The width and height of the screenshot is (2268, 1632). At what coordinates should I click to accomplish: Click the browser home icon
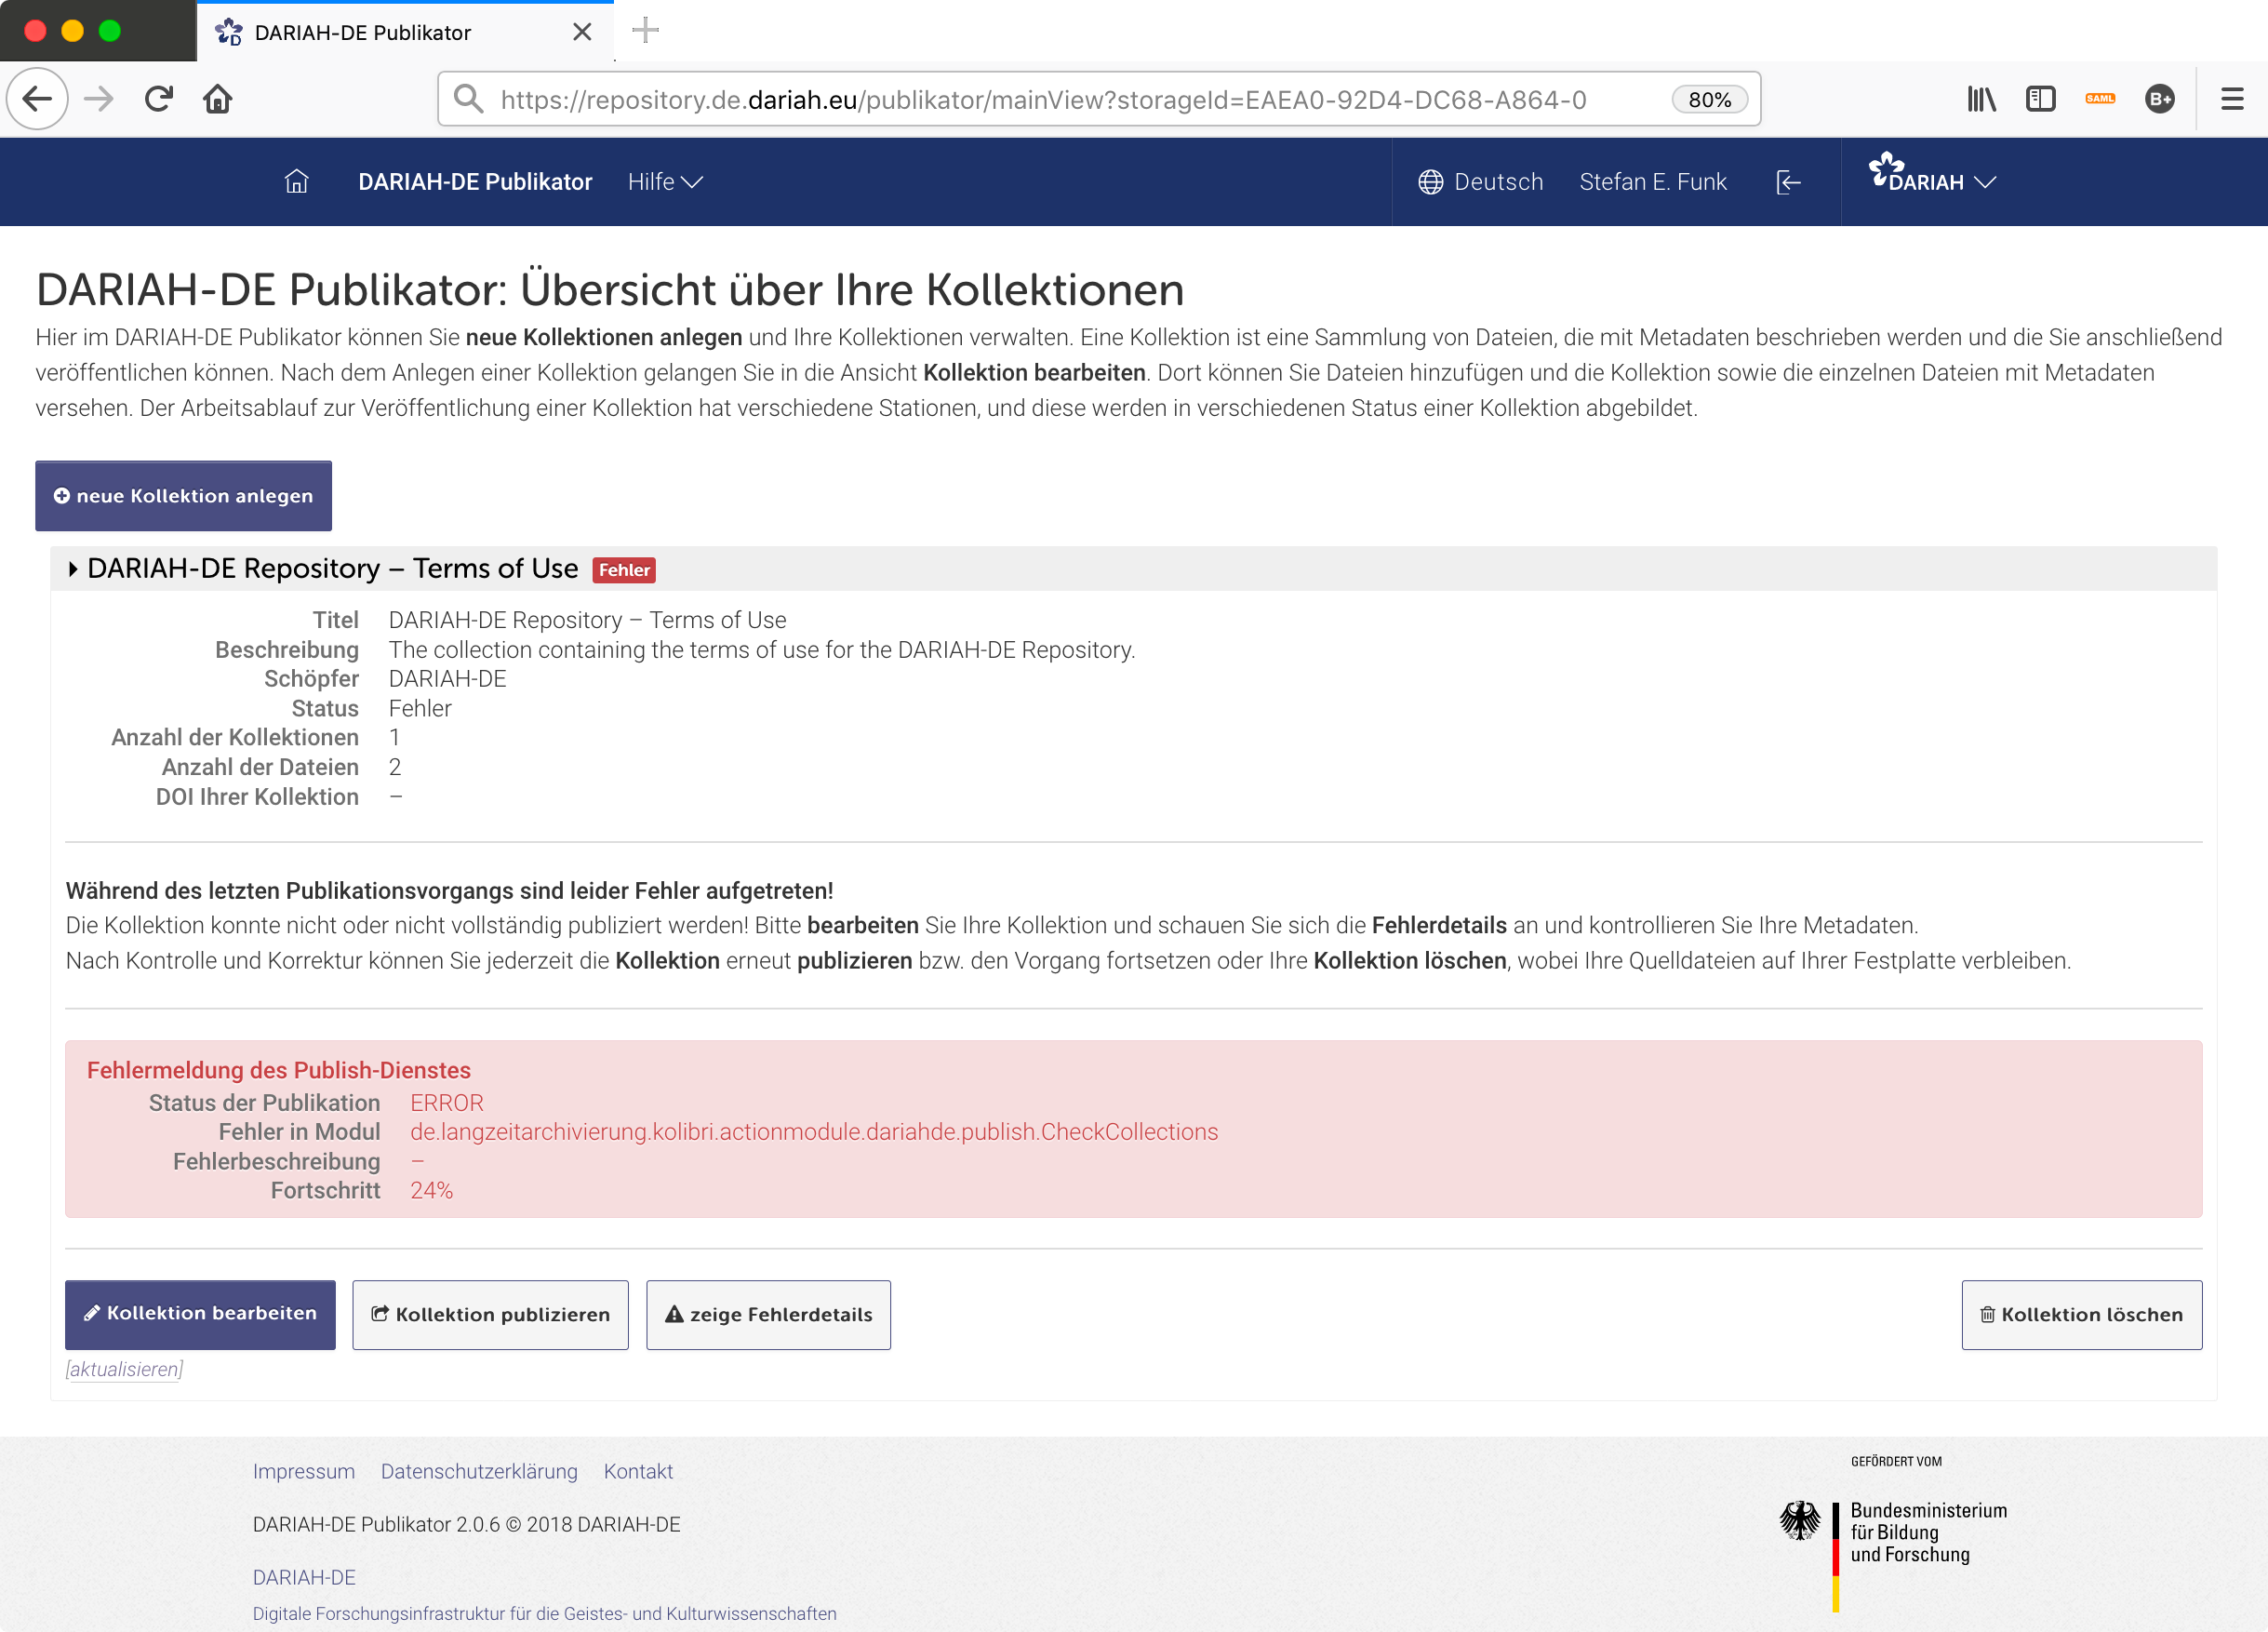[218, 98]
